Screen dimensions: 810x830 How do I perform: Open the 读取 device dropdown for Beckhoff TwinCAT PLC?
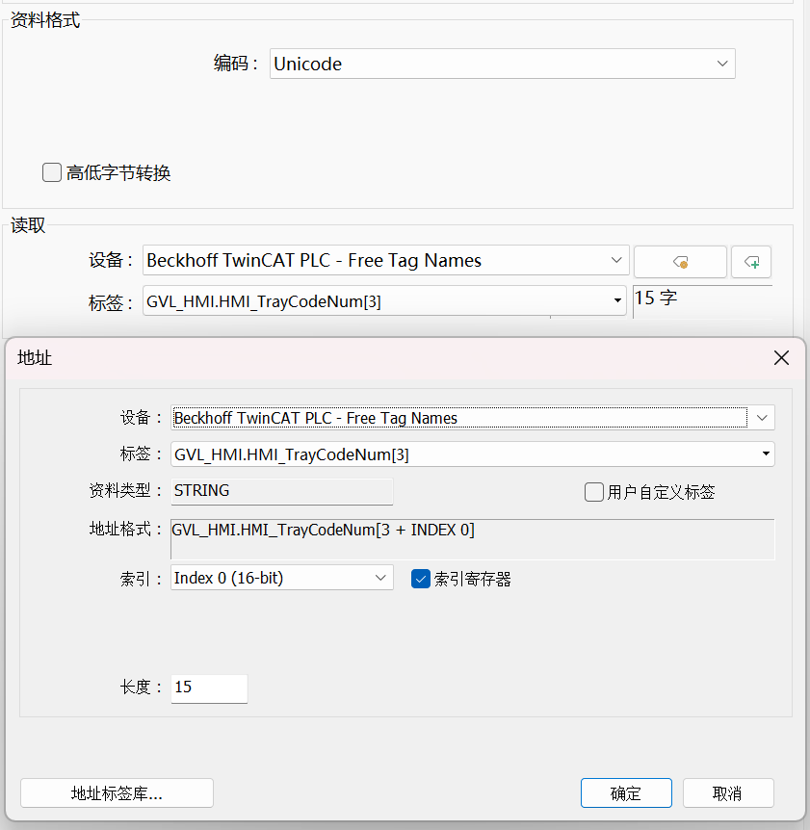tap(616, 260)
